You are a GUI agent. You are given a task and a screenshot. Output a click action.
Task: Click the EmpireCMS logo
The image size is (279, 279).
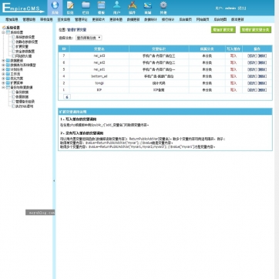coord(23,8)
